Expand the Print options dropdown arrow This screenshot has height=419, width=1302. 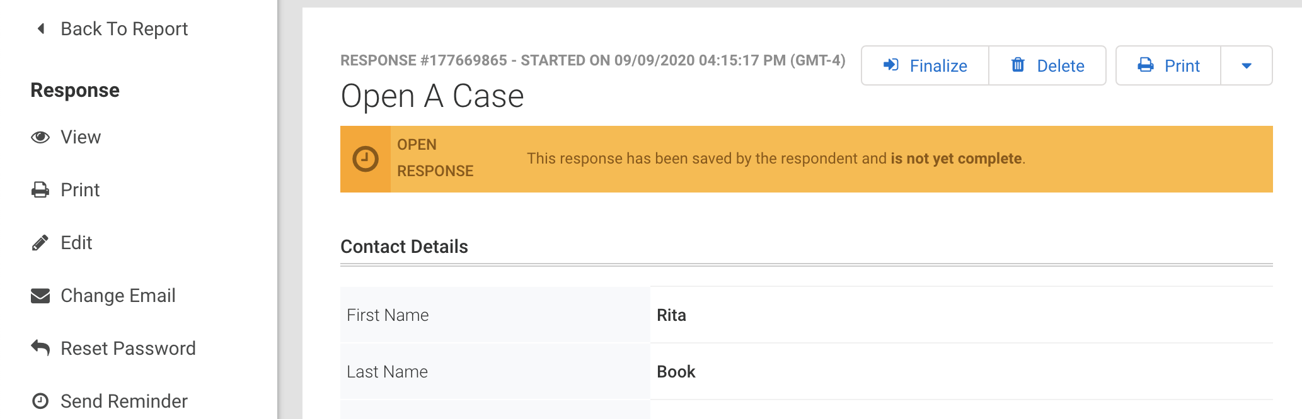(1246, 65)
